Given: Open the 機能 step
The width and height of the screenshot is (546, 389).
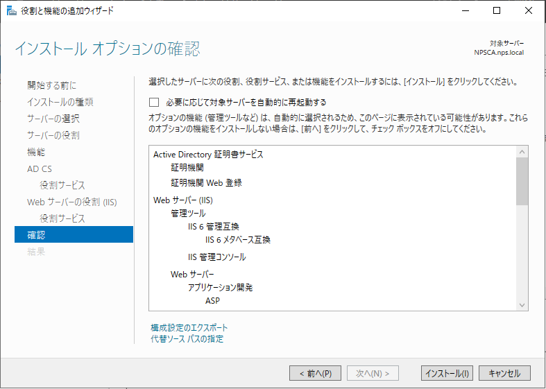Looking at the screenshot, I should [x=36, y=152].
